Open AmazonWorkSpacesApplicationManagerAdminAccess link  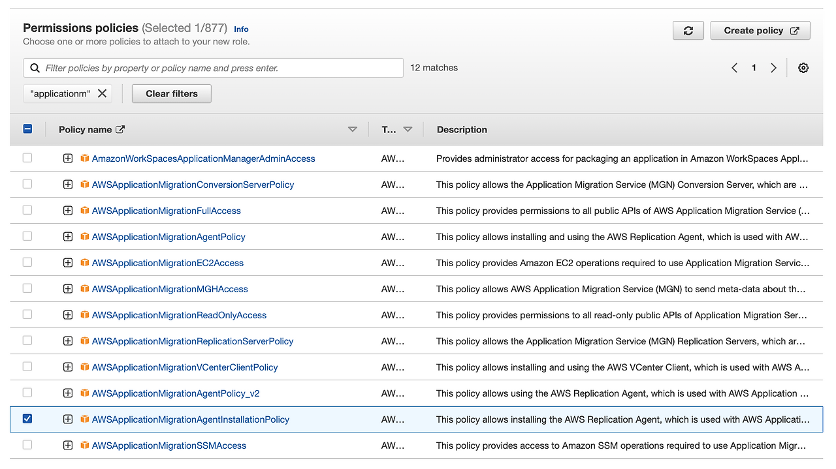(204, 159)
